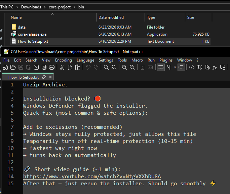This screenshot has width=230, height=194.
Task: Toggle Show All Characters pilcrow icon
Action: tap(169, 67)
